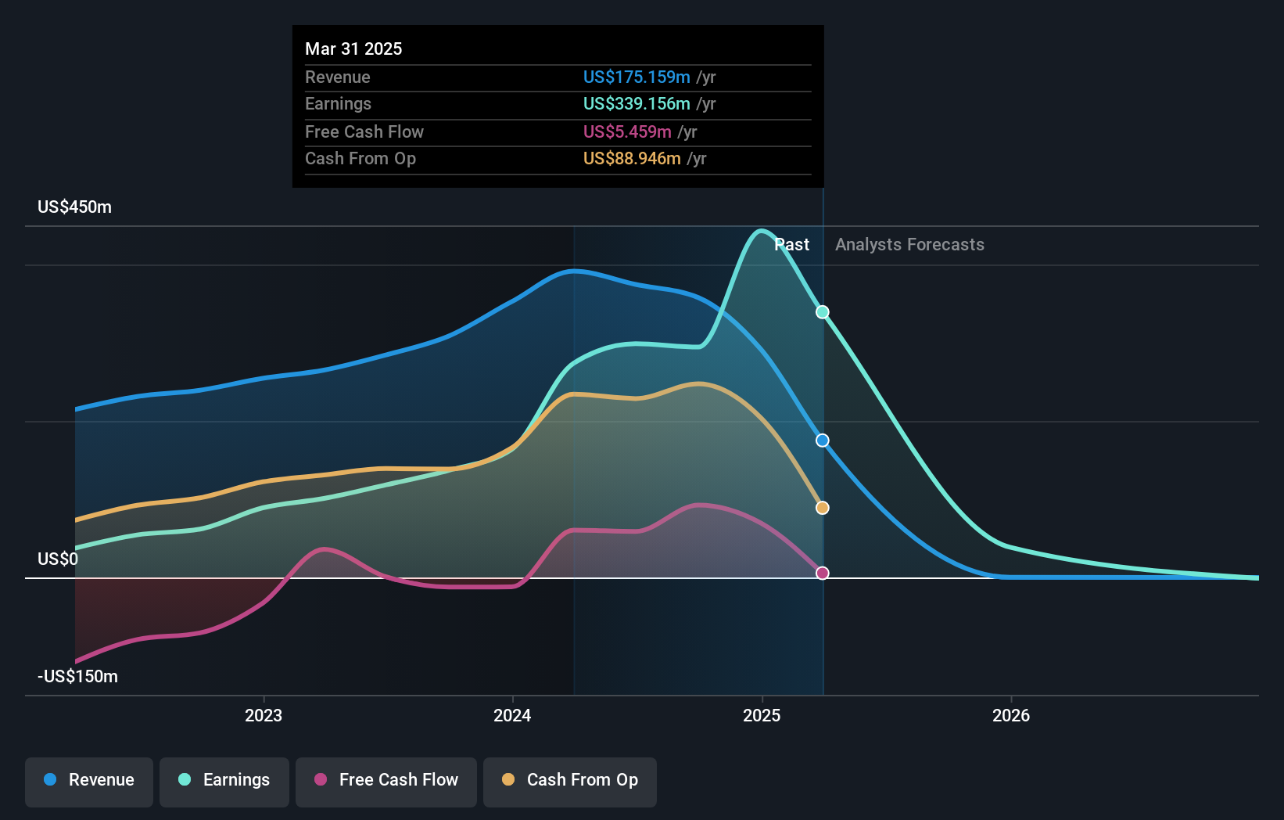Click the US$88.946m cash from op value

[632, 158]
